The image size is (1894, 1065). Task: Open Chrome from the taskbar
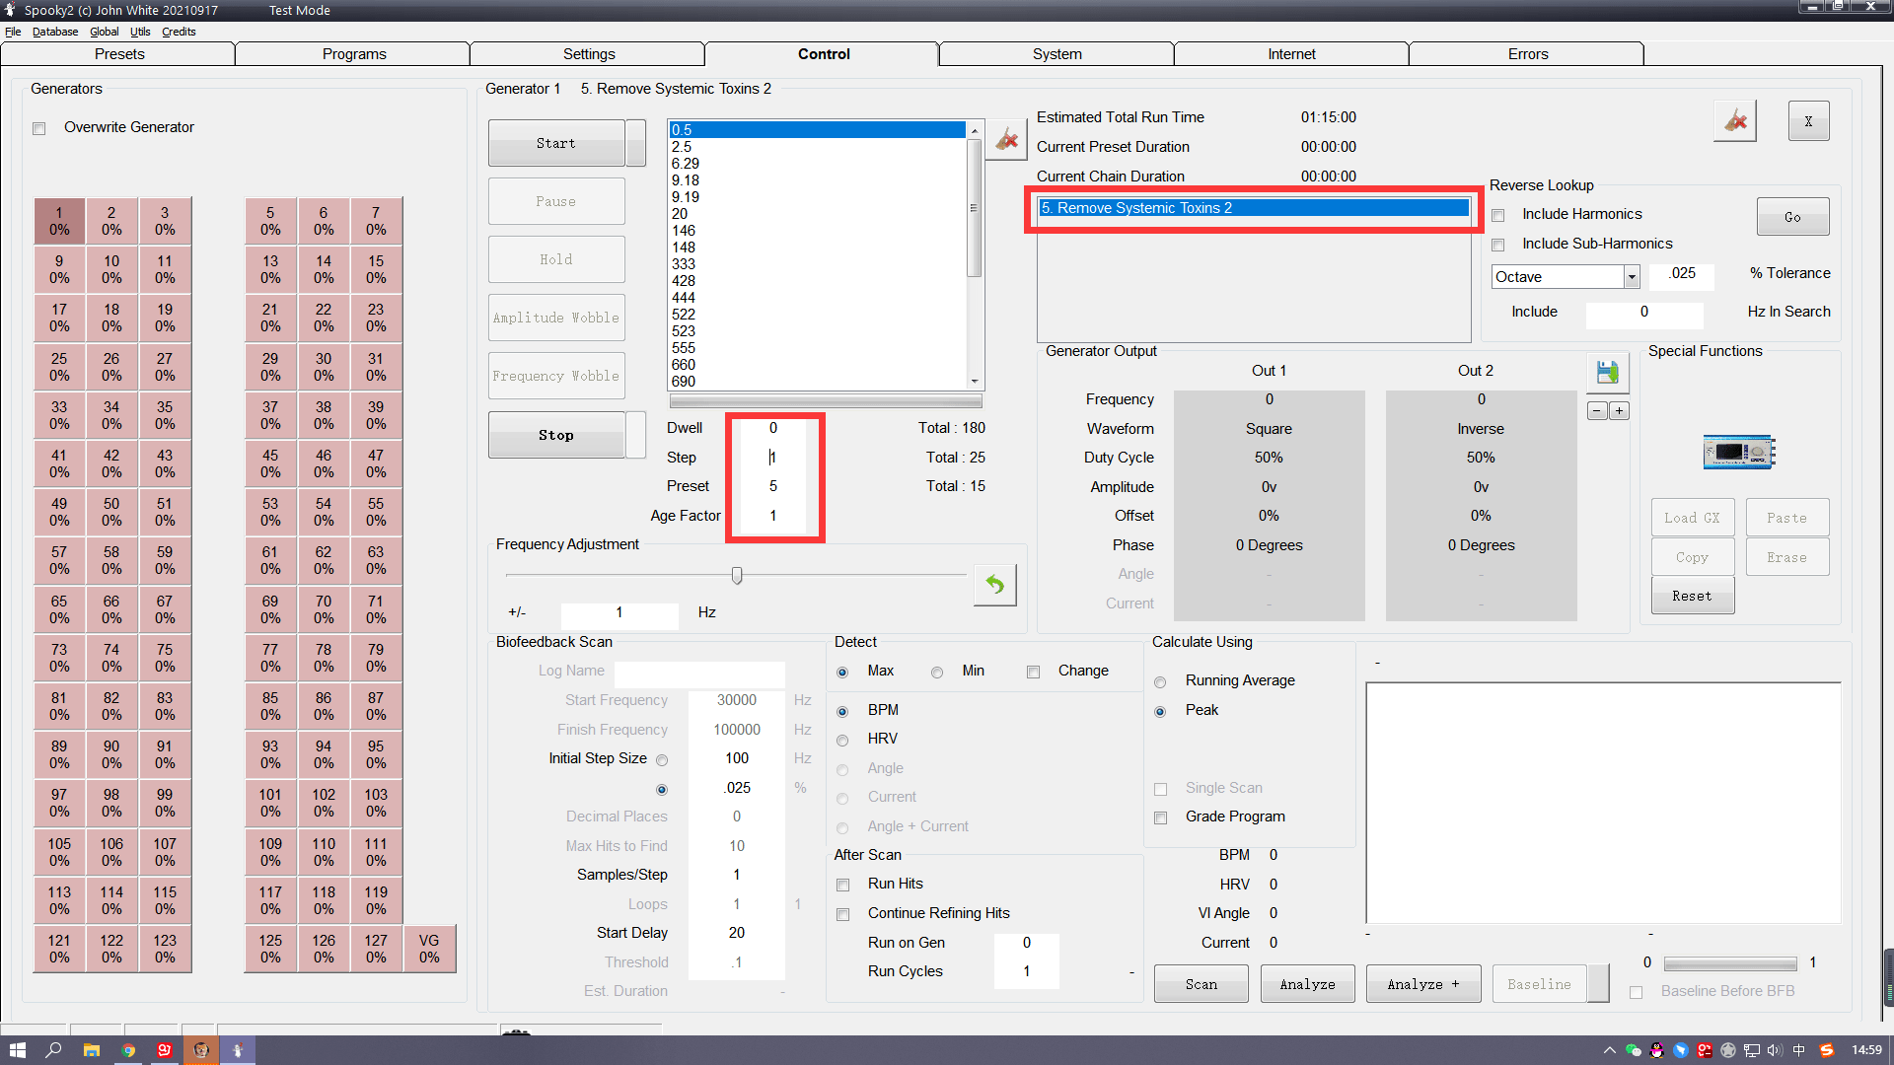pyautogui.click(x=128, y=1050)
